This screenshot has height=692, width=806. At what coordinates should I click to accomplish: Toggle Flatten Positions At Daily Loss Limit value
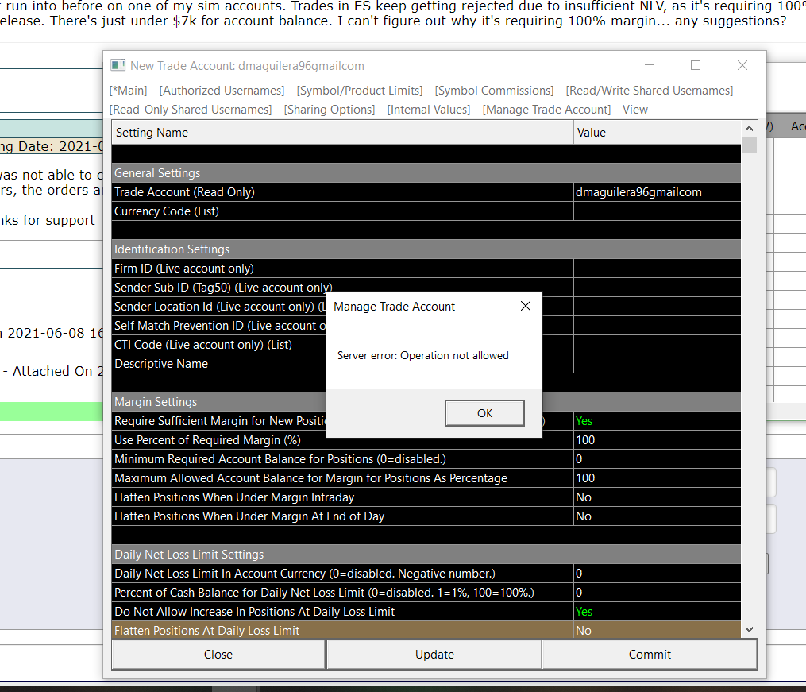658,630
